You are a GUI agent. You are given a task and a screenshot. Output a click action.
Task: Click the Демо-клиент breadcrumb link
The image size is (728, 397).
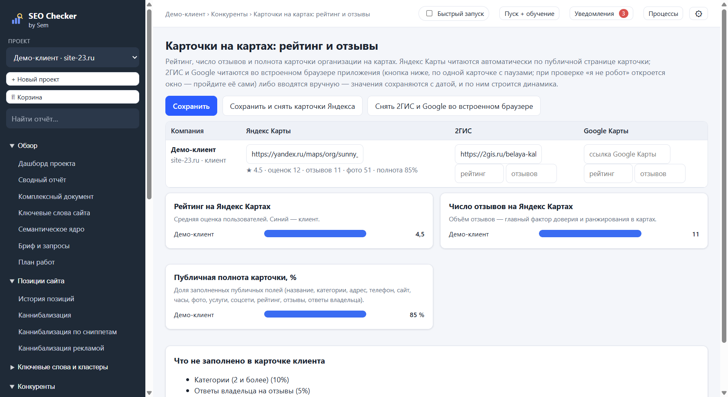[x=185, y=14]
